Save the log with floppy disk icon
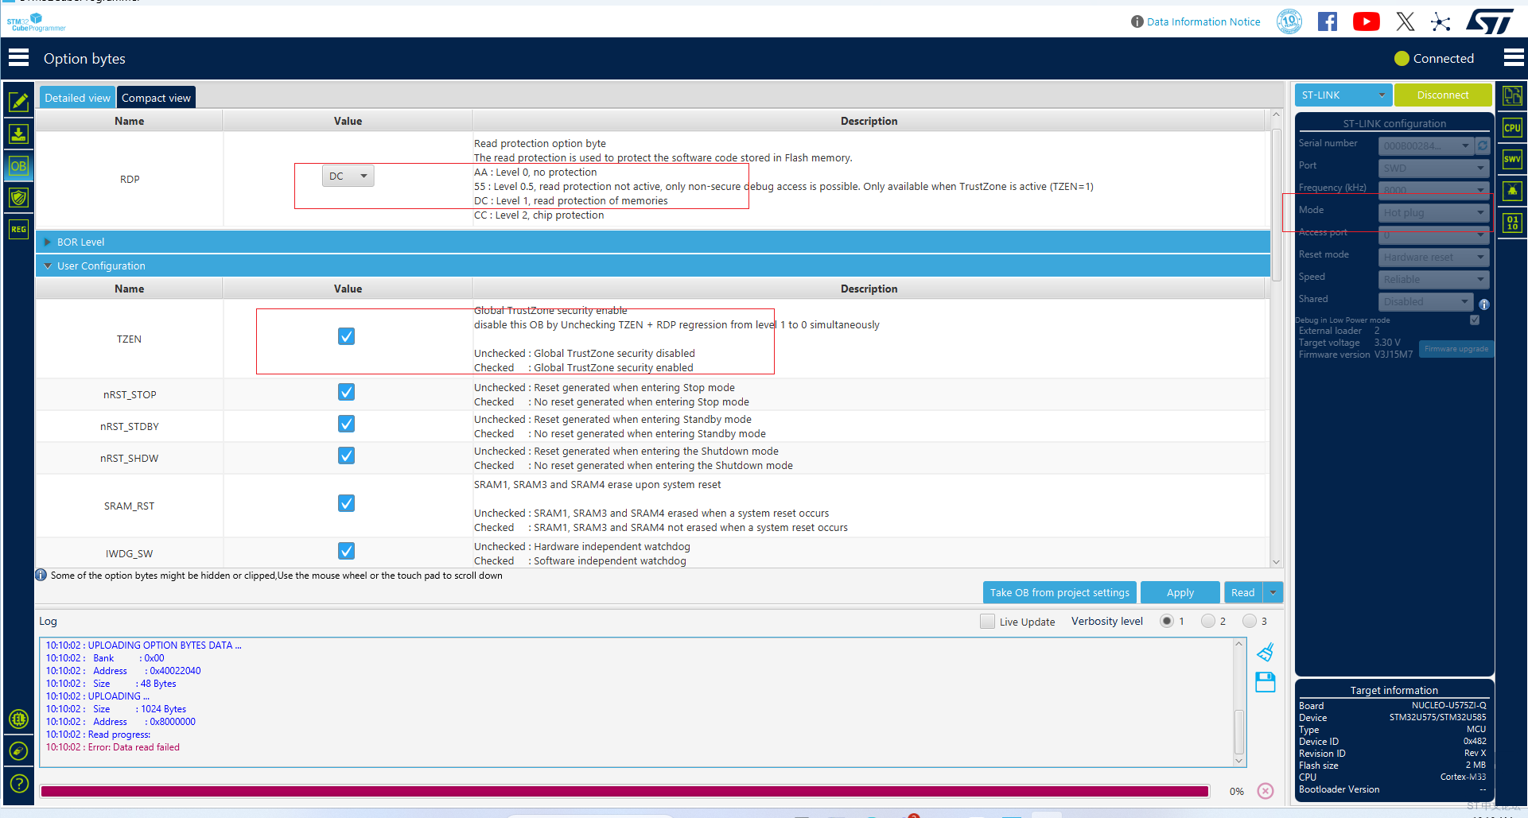 tap(1265, 682)
